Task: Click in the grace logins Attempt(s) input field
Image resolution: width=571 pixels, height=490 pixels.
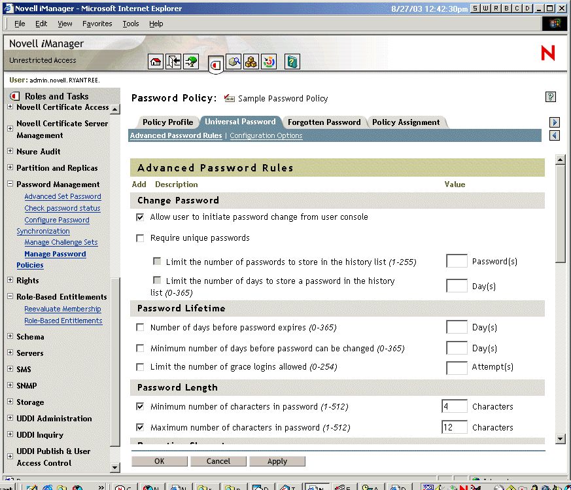Action: point(456,367)
